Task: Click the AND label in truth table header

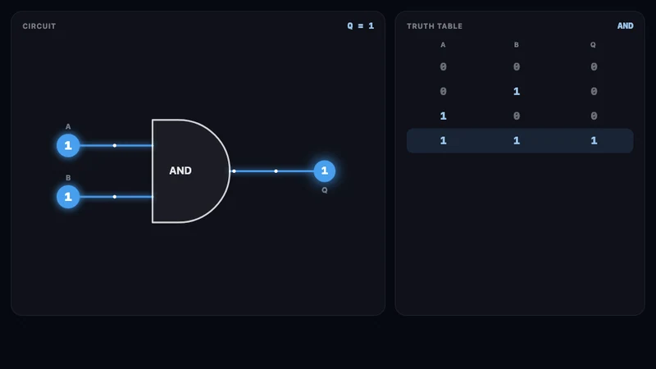Action: coord(625,26)
